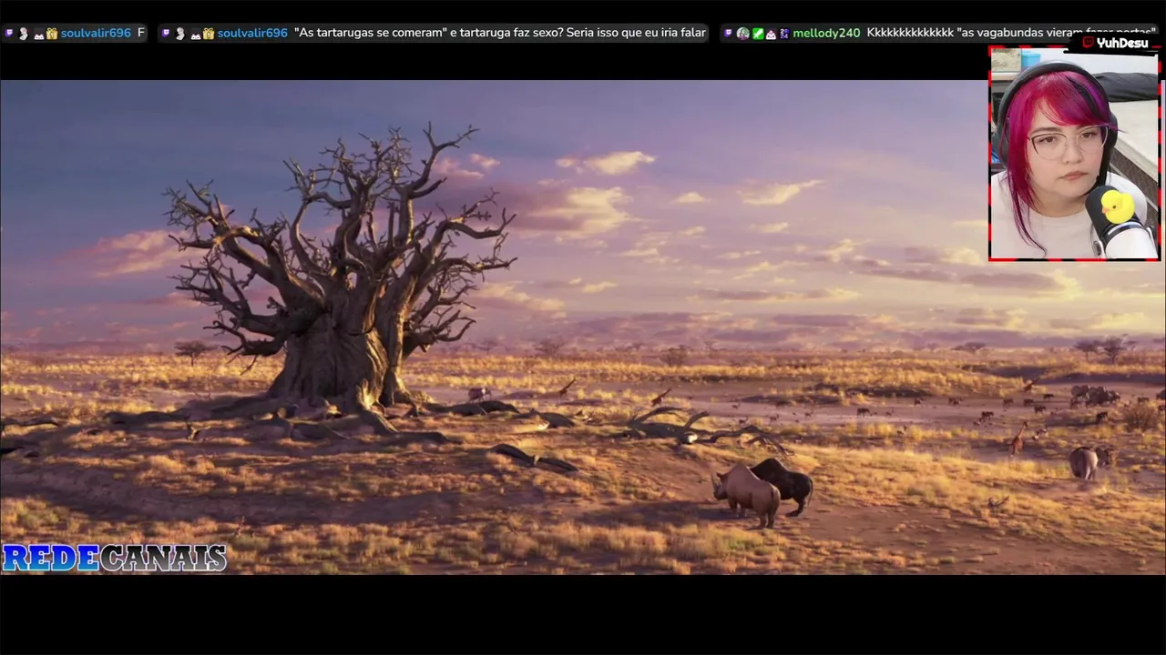The width and height of the screenshot is (1166, 655).
Task: Click the YuhDesu channel name label
Action: [x=1122, y=43]
